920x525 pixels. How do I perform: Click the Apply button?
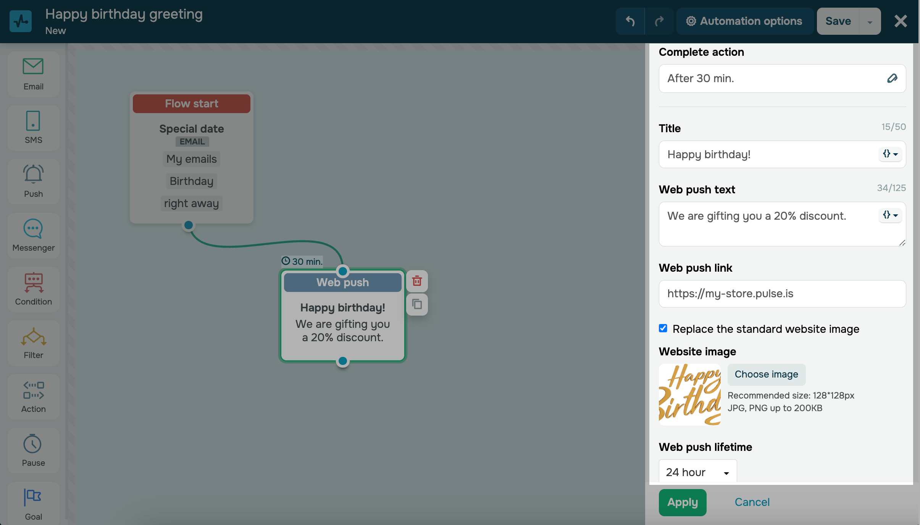coord(682,502)
